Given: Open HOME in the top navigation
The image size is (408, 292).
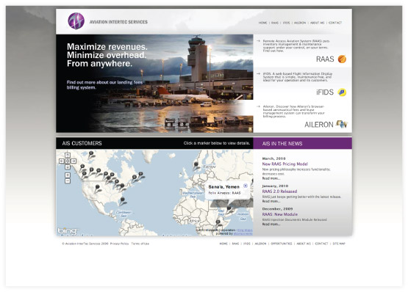Looking at the screenshot, I should pos(262,23).
